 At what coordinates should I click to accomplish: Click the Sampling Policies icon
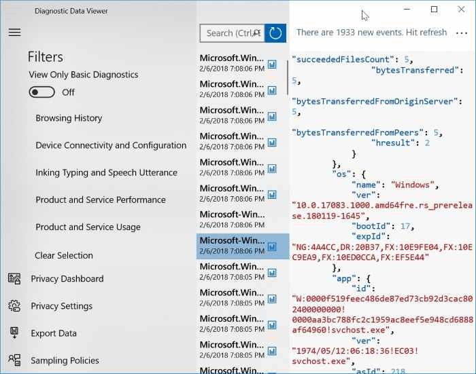click(x=14, y=360)
